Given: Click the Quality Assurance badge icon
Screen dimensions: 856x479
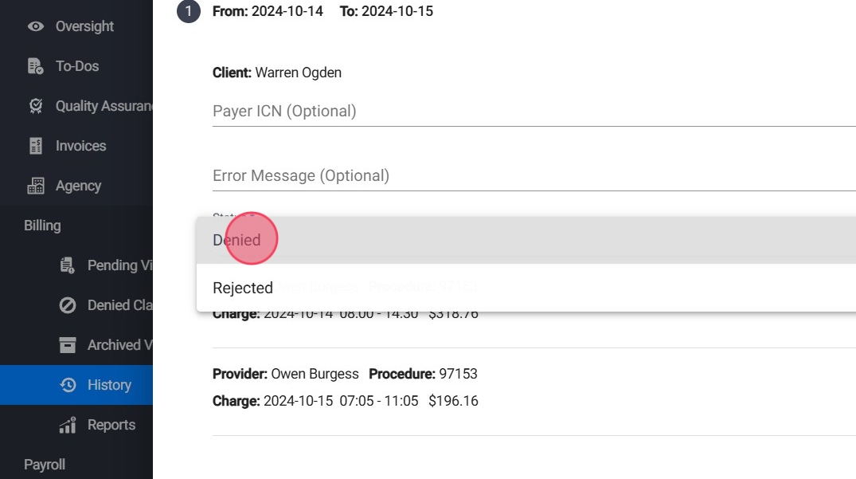Looking at the screenshot, I should click(35, 106).
